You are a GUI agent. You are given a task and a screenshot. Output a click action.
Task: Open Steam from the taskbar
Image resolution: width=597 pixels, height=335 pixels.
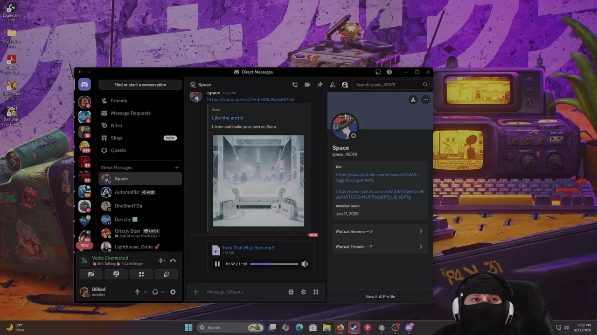click(354, 328)
